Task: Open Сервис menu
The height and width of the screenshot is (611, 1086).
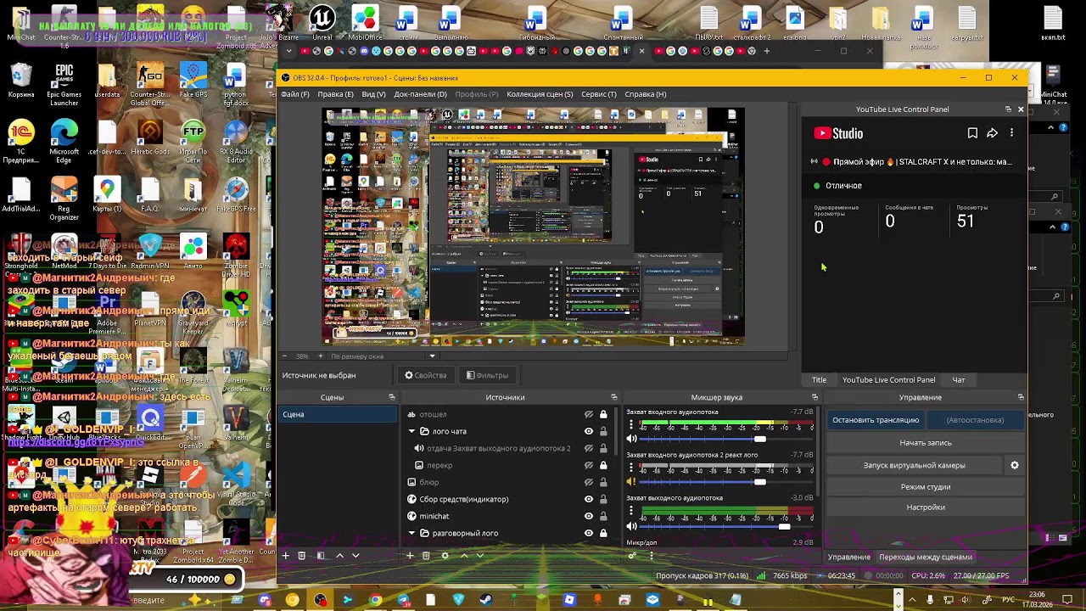Action: click(599, 94)
